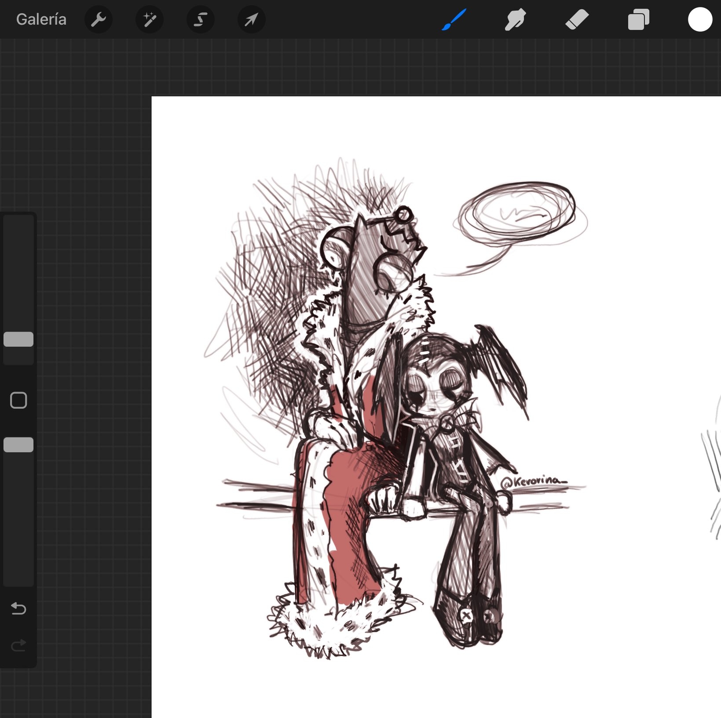Tap the square Modify button
Image resolution: width=721 pixels, height=718 pixels.
pos(18,400)
